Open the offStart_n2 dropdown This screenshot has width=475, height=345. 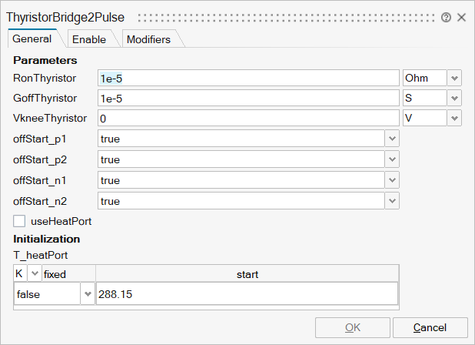392,201
